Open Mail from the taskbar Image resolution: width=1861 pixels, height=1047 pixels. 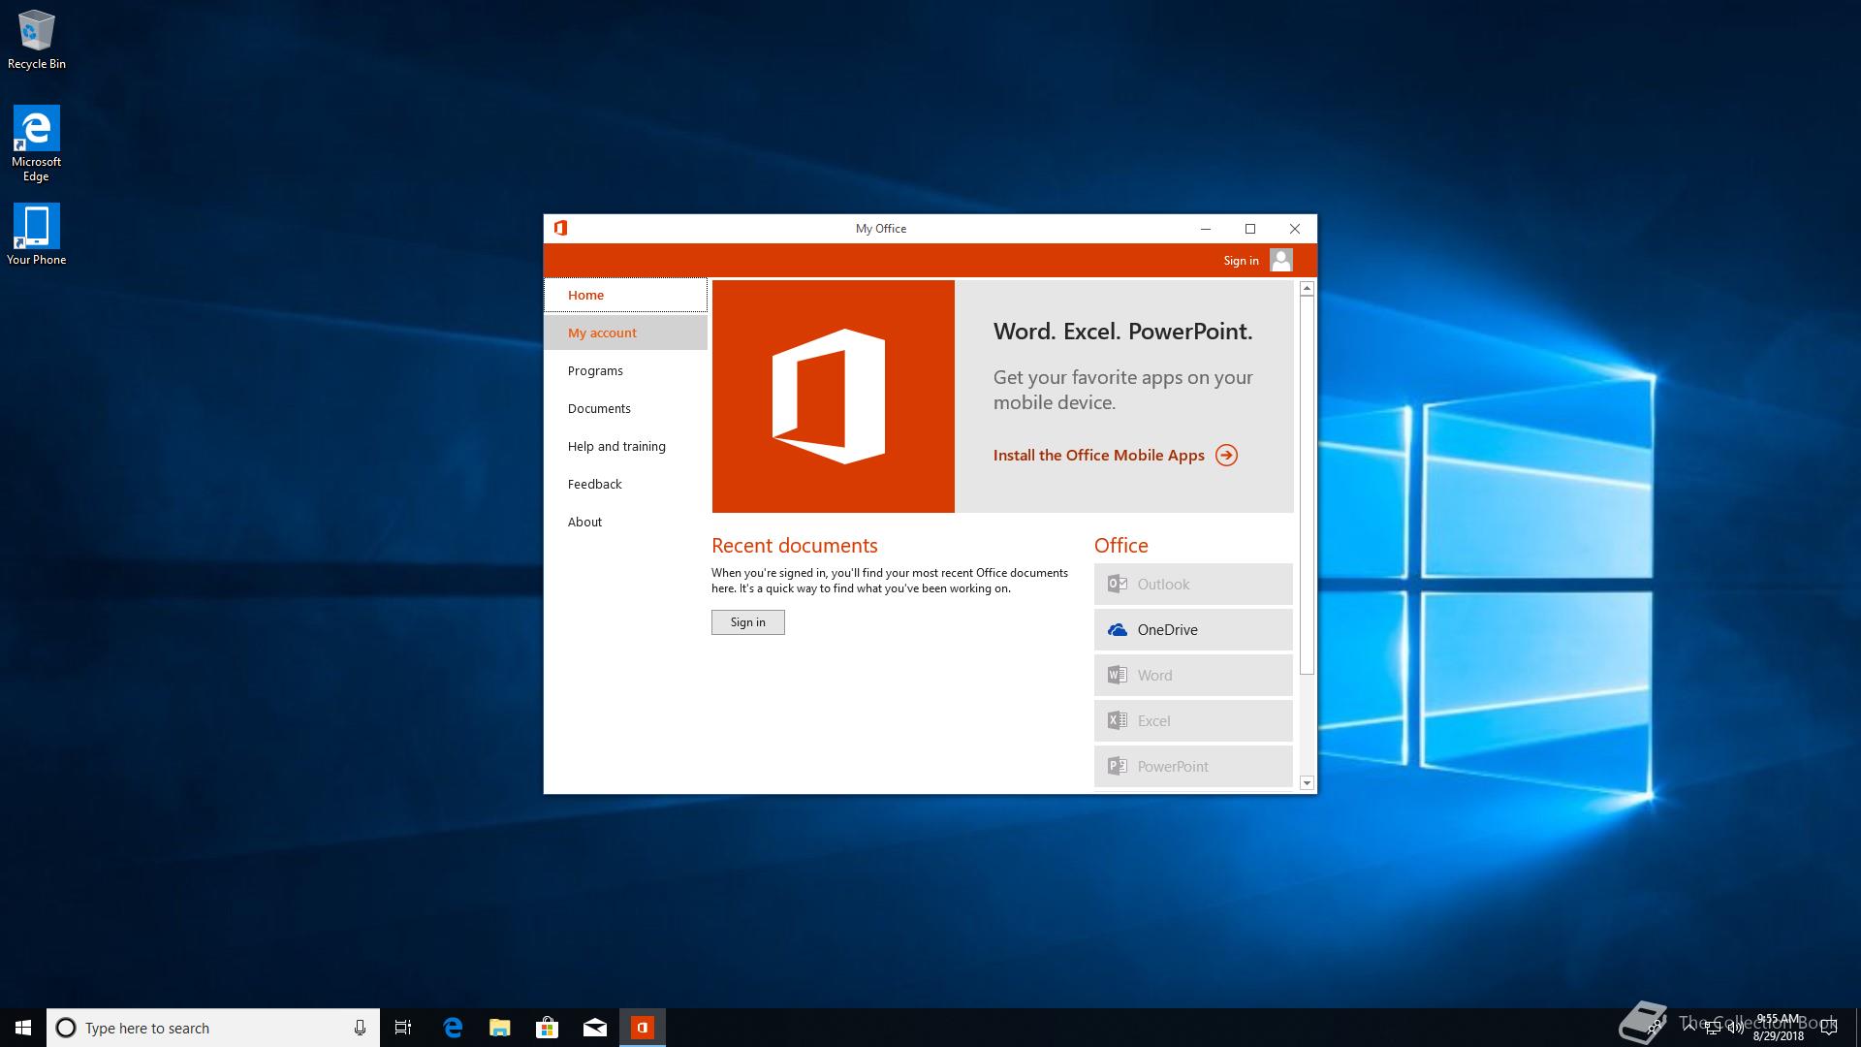595,1028
